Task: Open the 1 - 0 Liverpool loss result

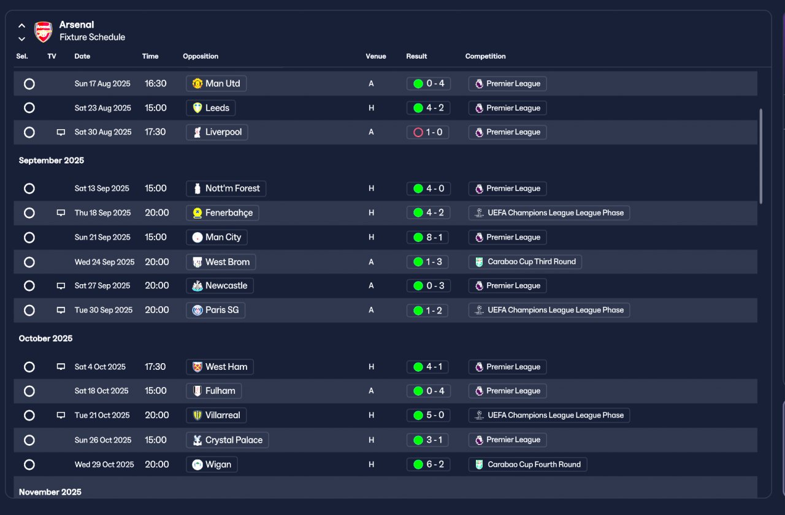Action: click(x=428, y=132)
